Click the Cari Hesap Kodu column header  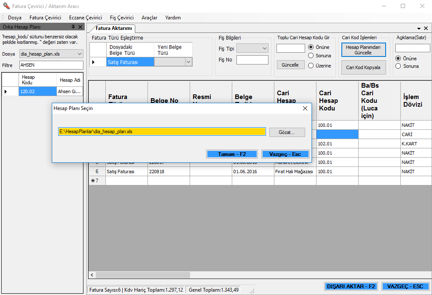(x=337, y=101)
